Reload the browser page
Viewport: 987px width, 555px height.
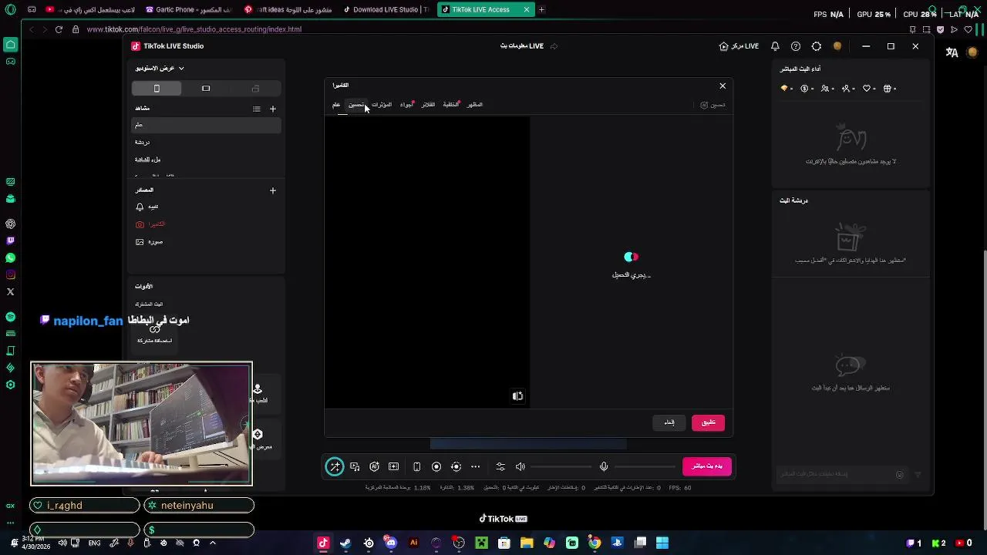click(59, 29)
